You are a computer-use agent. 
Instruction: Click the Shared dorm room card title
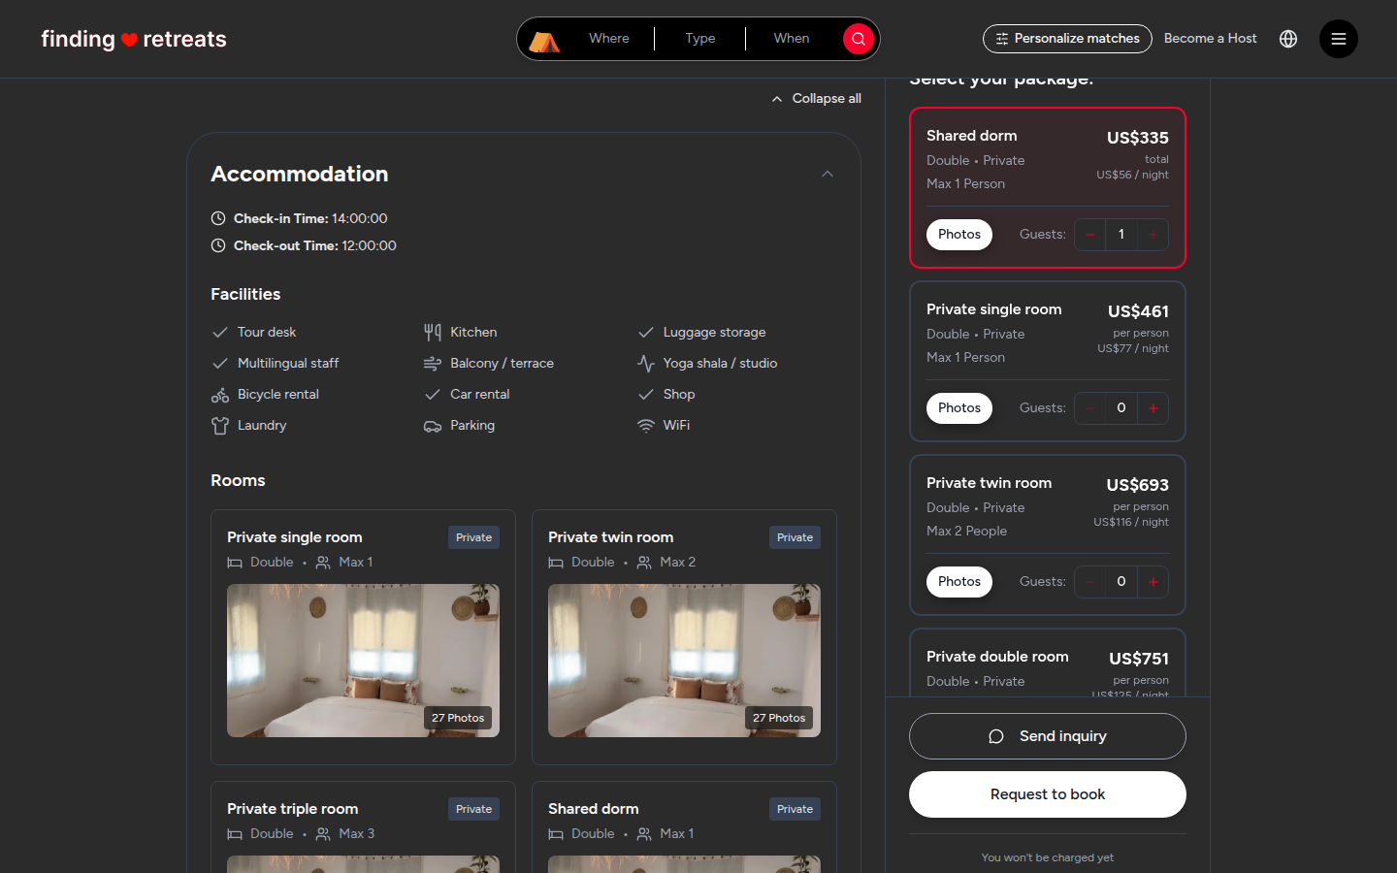click(x=594, y=809)
